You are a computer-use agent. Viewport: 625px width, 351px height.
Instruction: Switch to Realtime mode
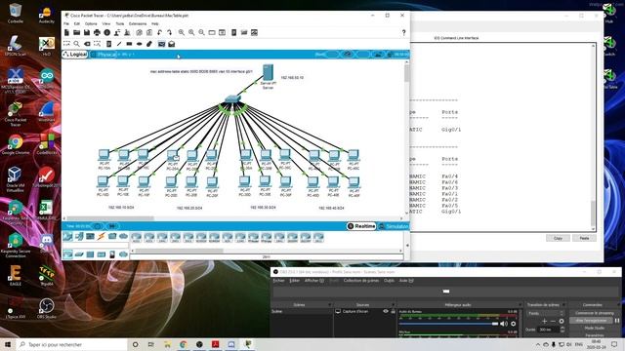tap(361, 226)
